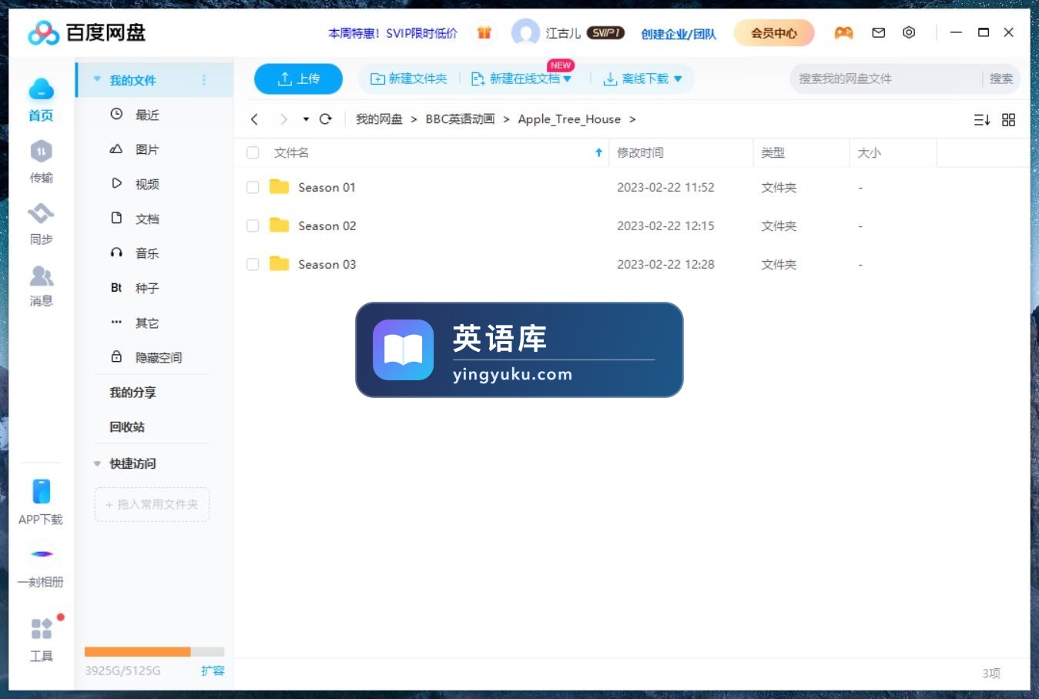Open the 传输 transfer list
This screenshot has height=699, width=1039.
coord(42,162)
